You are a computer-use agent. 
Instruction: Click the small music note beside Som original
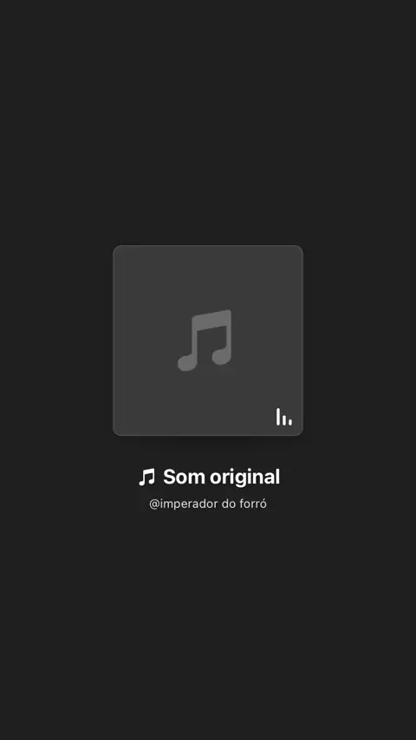pos(146,477)
